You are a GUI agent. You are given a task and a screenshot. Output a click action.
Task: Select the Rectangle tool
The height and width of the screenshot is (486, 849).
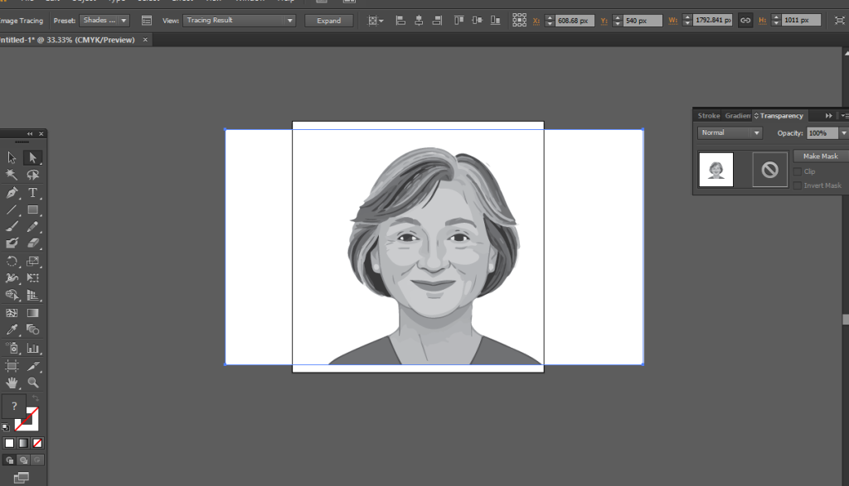click(32, 209)
